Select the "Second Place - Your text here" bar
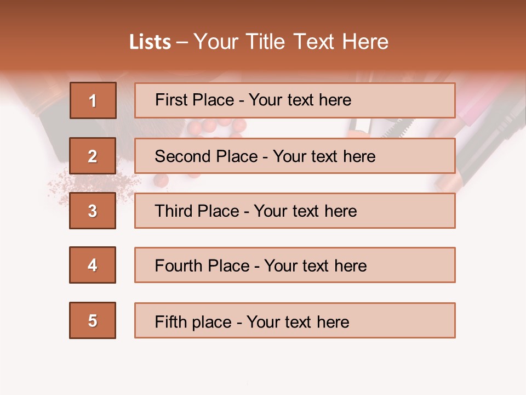 pyautogui.click(x=295, y=156)
